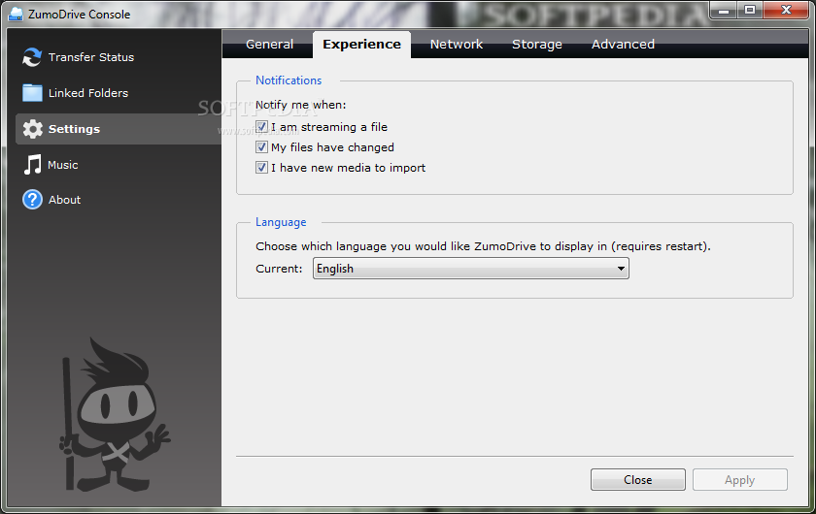Switch to the Network tab
816x514 pixels.
pyautogui.click(x=457, y=45)
